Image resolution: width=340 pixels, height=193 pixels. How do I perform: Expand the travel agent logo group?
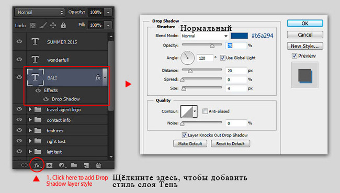coord(30,109)
